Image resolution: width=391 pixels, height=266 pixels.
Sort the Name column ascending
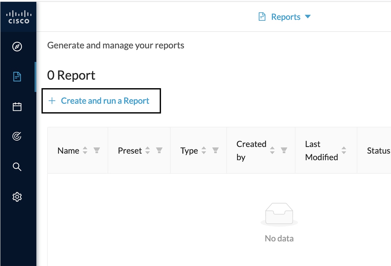85,148
